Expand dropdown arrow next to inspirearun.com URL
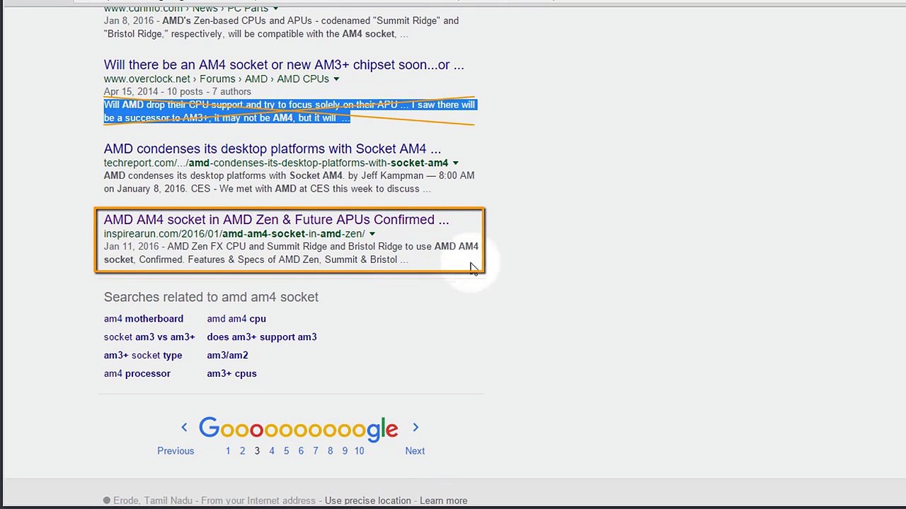Screen dimensions: 906x509 (x=372, y=234)
